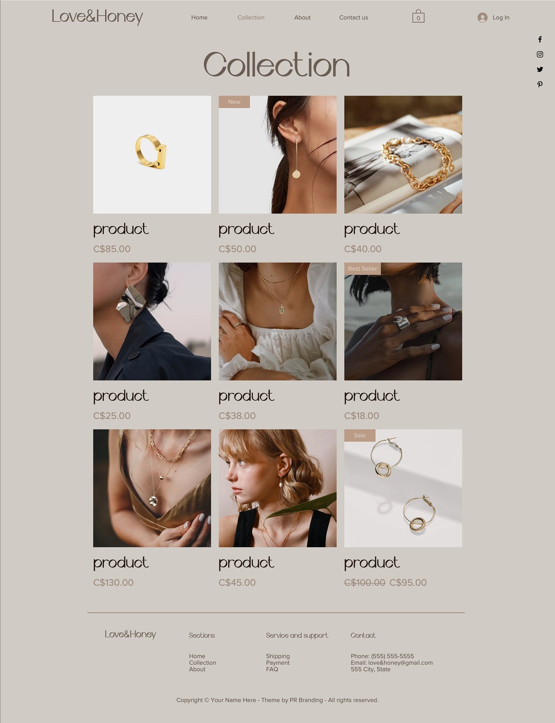Click the Love&Honey header logo

[97, 17]
